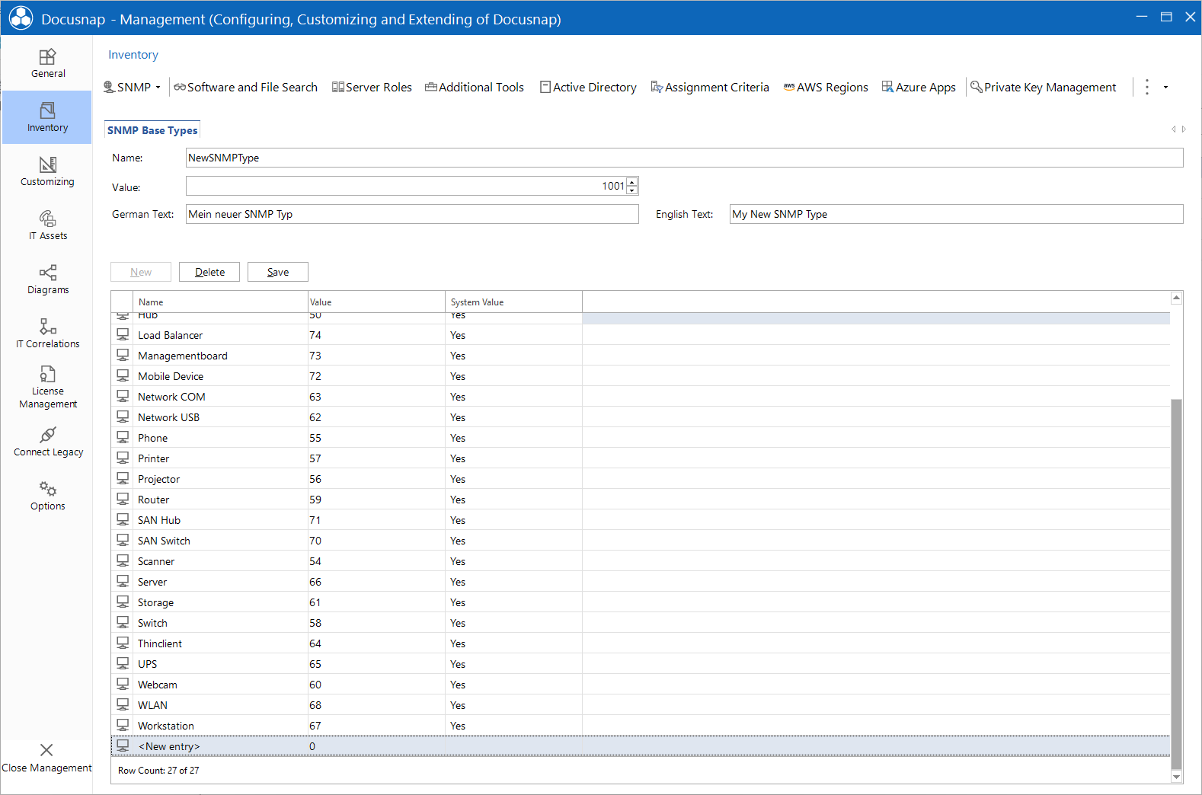
Task: Click the Save button
Action: point(278,272)
